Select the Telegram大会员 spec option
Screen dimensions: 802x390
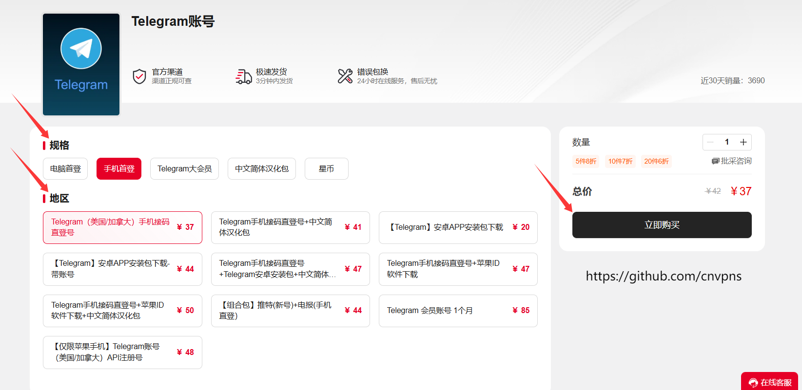pos(185,169)
